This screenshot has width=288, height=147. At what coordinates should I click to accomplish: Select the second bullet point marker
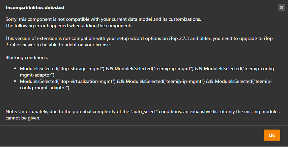pyautogui.click(x=16, y=82)
